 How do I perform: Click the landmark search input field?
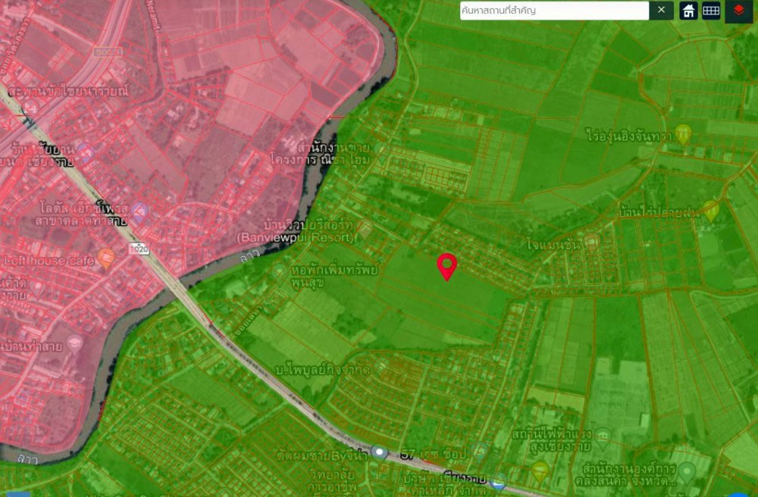tap(554, 11)
